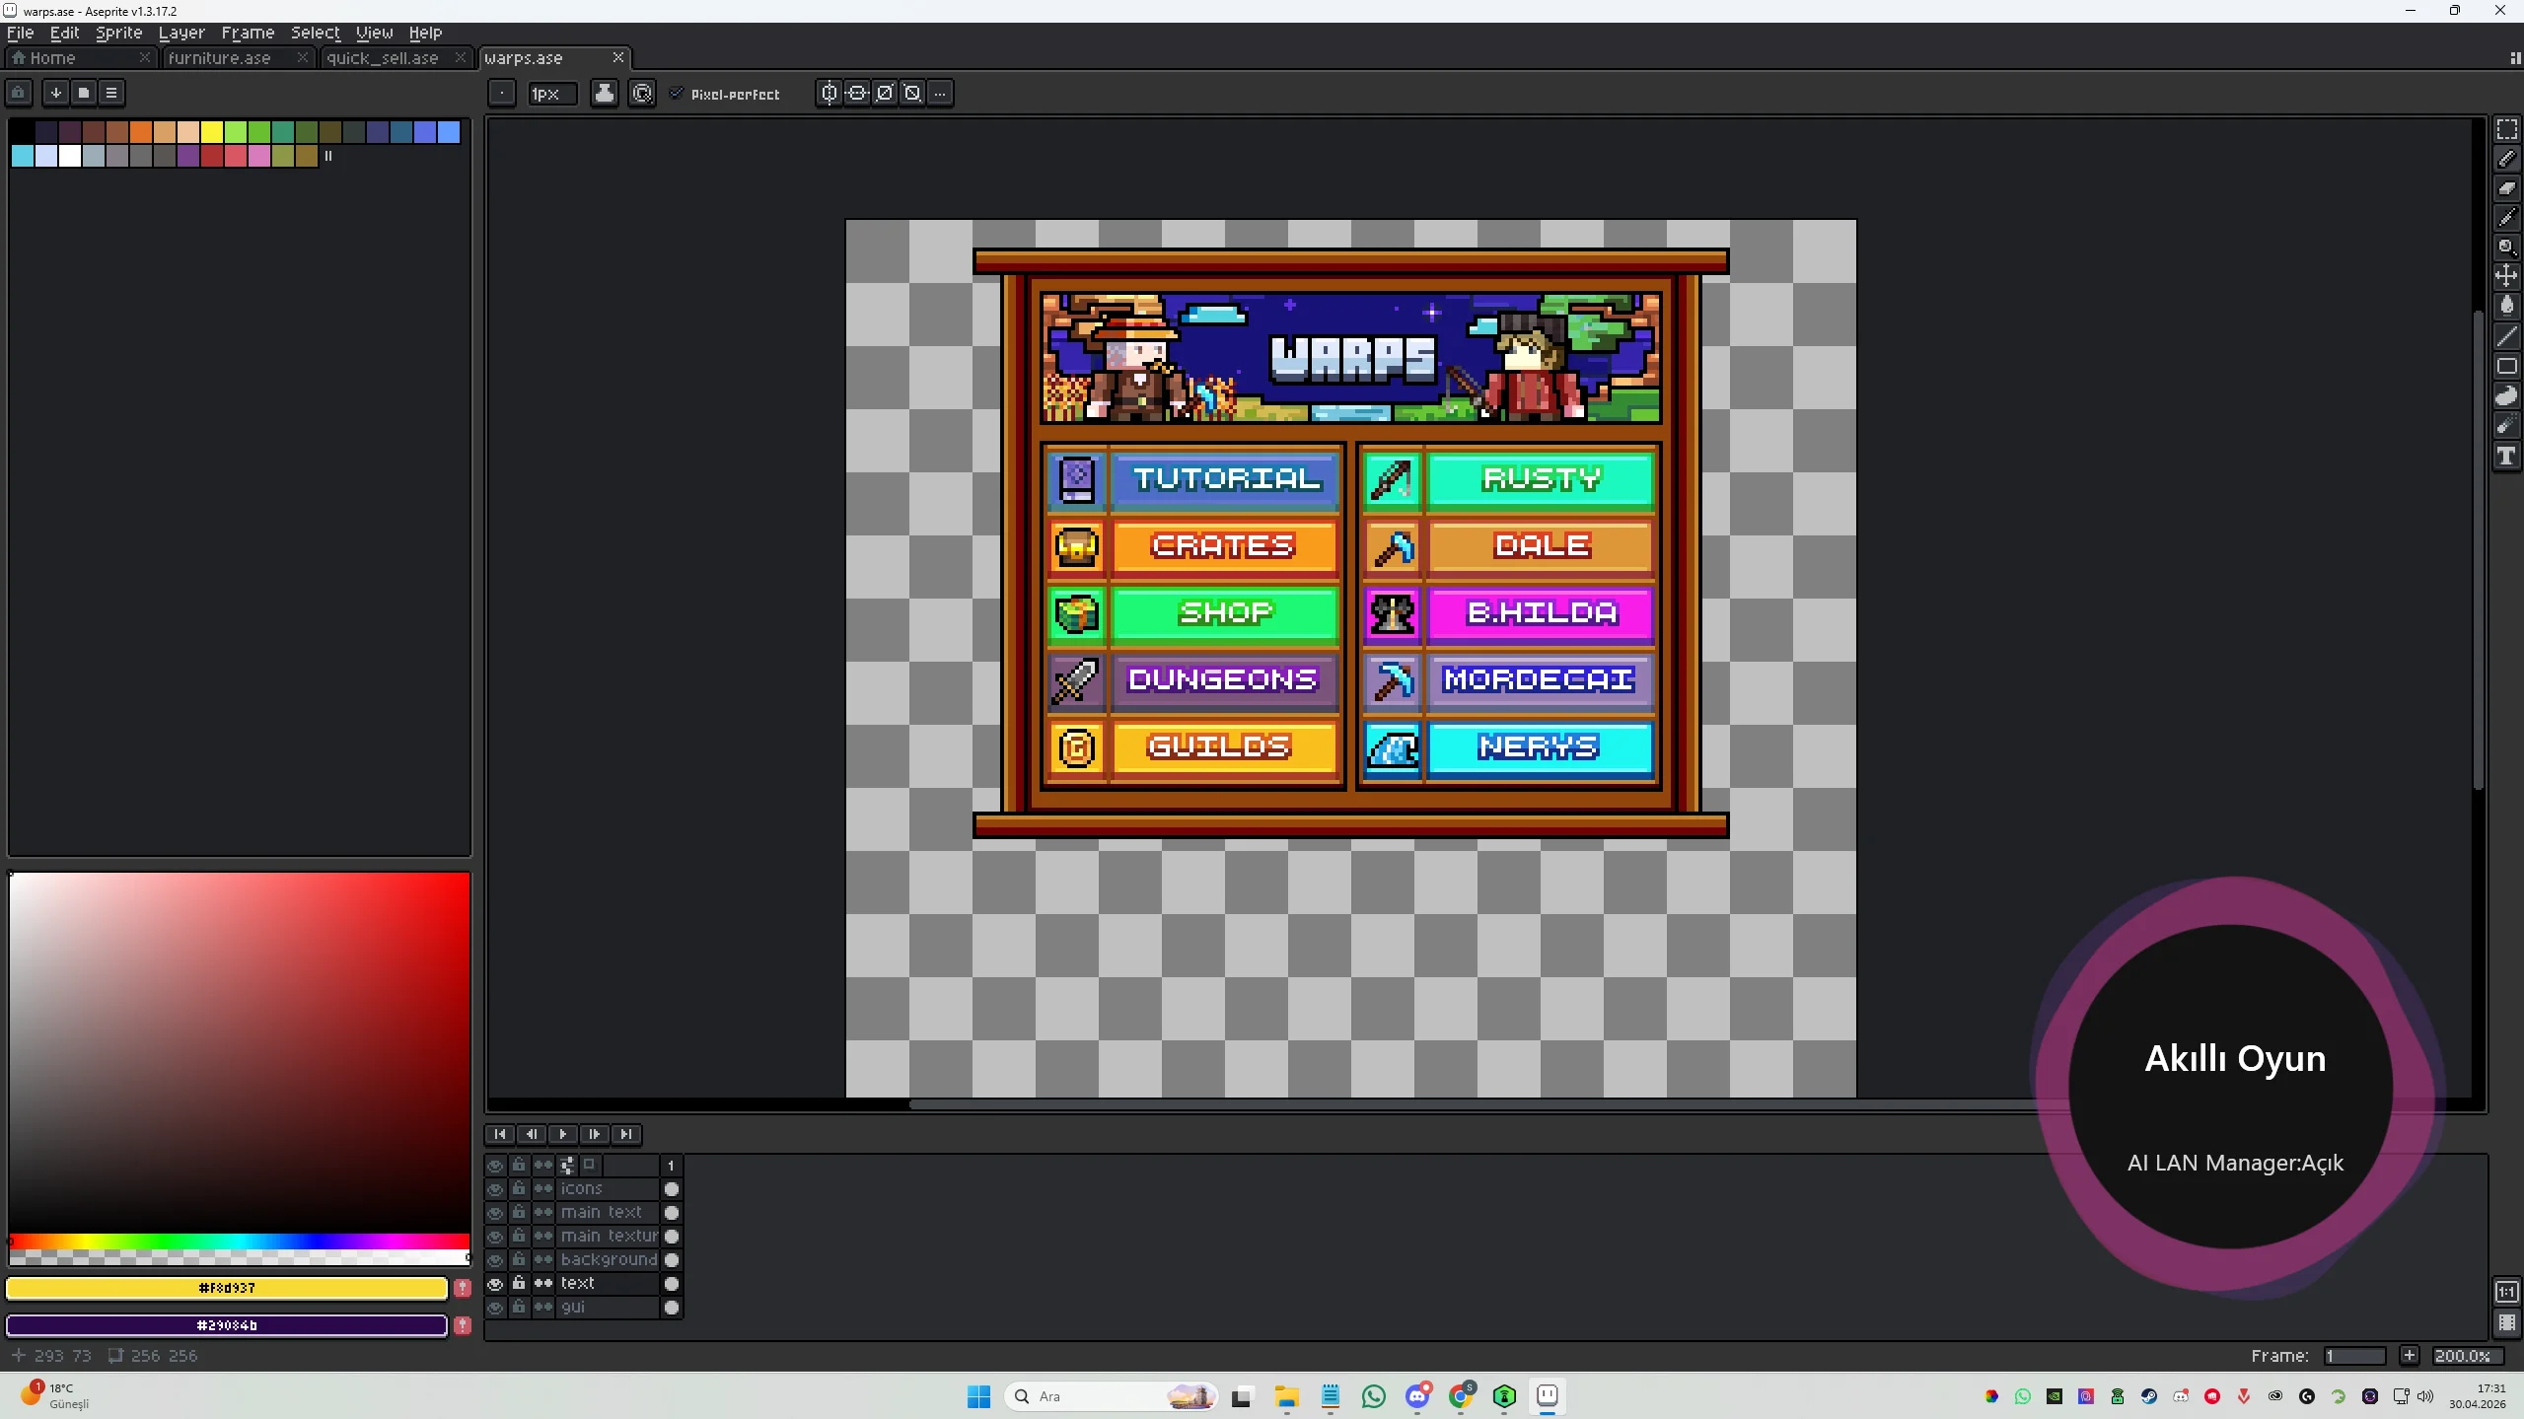Toggle continuous mode on gui layer
Viewport: 2524px width, 1419px height.
tap(542, 1308)
